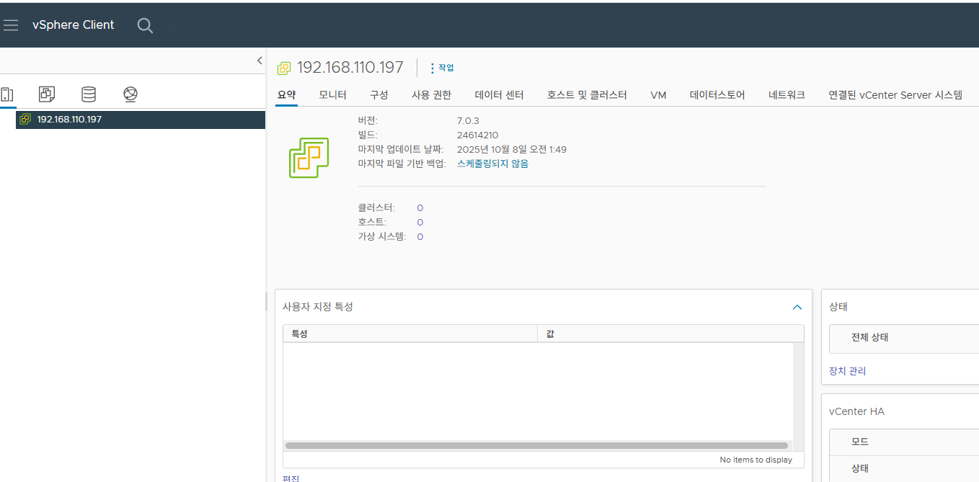Select the 구성 tab
This screenshot has height=482, width=979.
click(x=378, y=95)
